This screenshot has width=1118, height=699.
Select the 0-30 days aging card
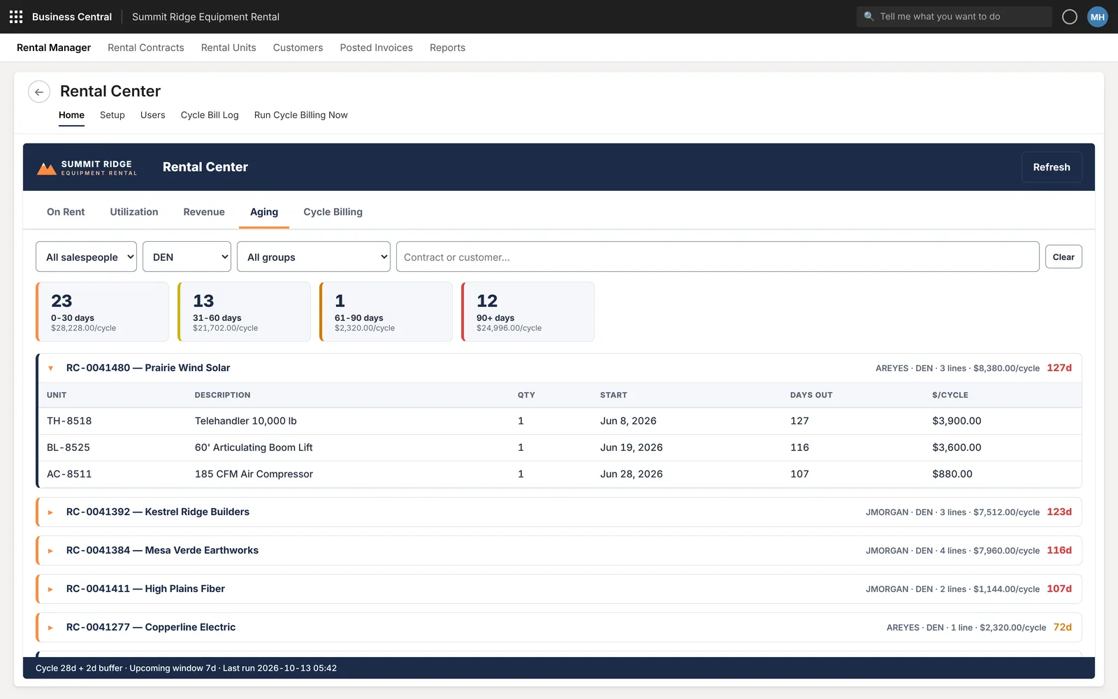(x=102, y=312)
